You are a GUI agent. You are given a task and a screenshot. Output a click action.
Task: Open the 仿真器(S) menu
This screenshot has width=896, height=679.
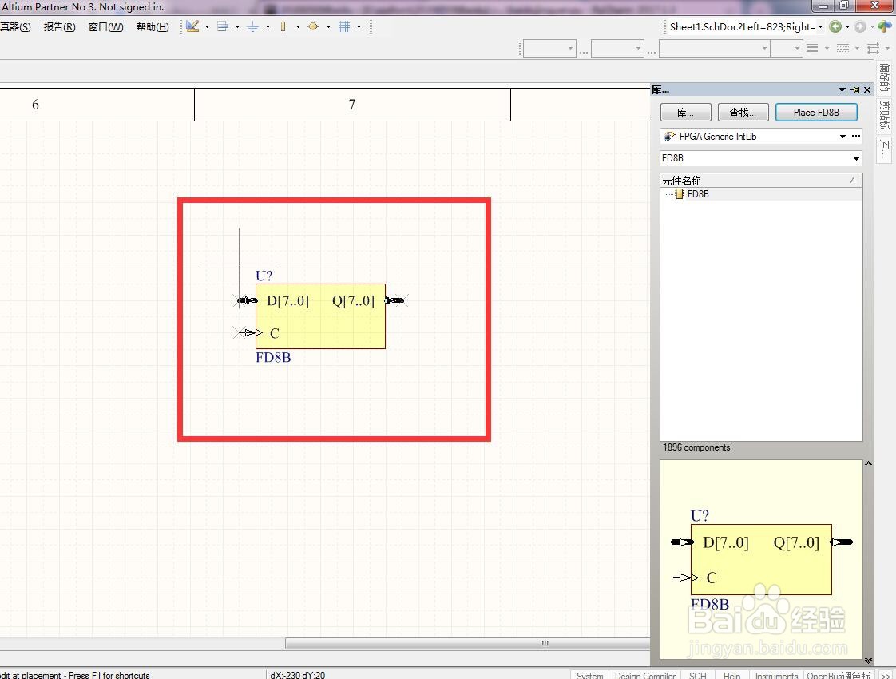tap(15, 27)
